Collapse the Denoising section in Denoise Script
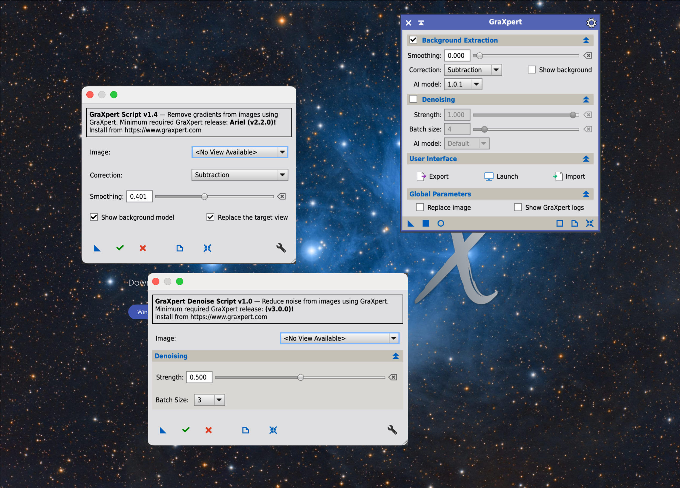 click(x=396, y=356)
